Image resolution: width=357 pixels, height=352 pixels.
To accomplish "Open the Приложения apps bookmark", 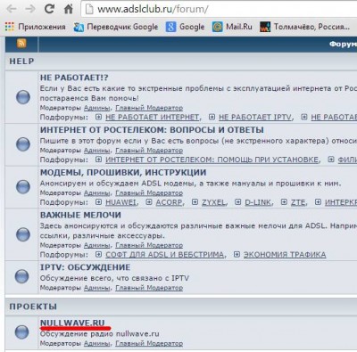I will 35,27.
